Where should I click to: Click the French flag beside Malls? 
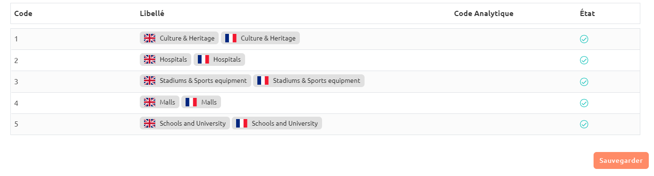(191, 102)
